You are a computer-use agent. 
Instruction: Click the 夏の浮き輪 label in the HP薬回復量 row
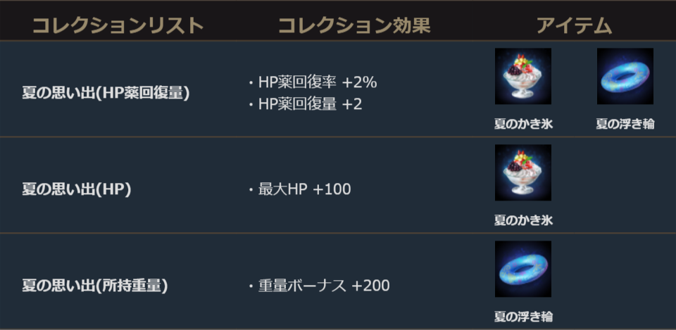[x=625, y=125]
